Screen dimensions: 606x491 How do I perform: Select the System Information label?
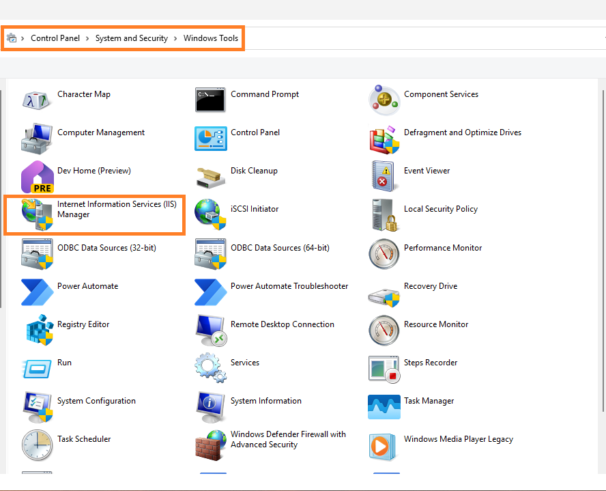click(265, 401)
